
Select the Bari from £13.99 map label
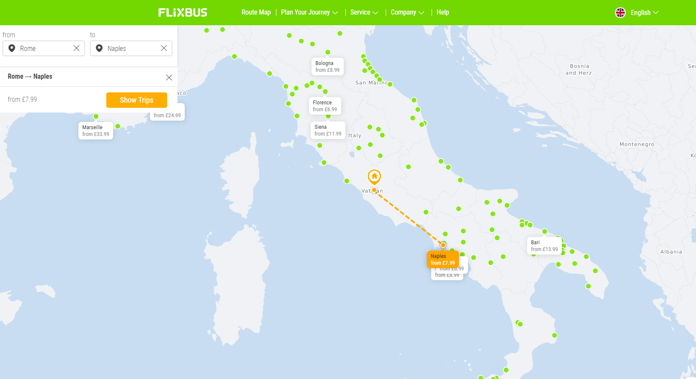point(544,246)
